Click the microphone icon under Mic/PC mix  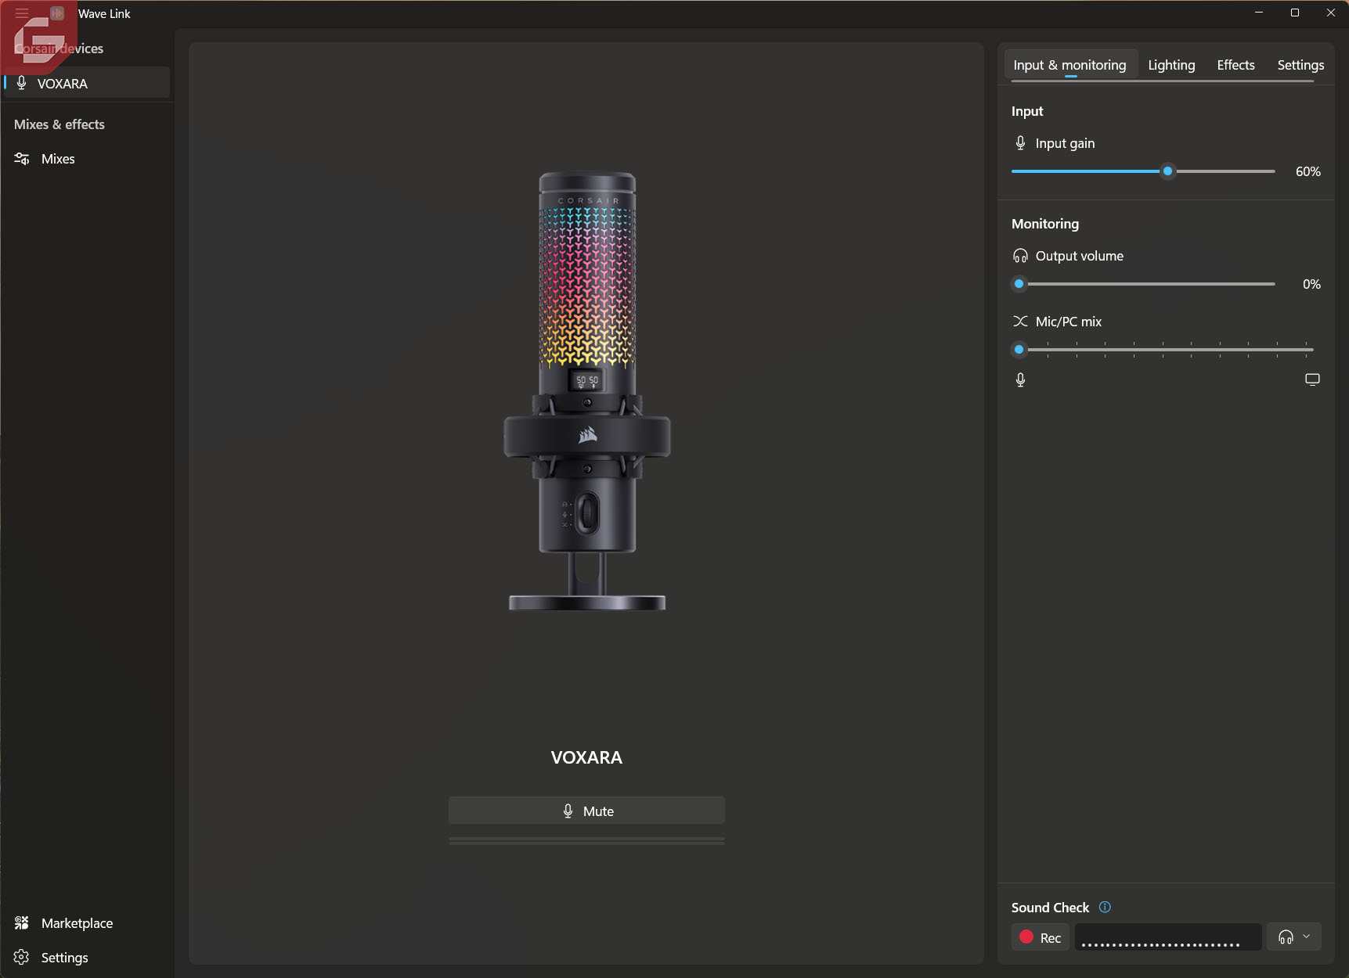(x=1020, y=379)
